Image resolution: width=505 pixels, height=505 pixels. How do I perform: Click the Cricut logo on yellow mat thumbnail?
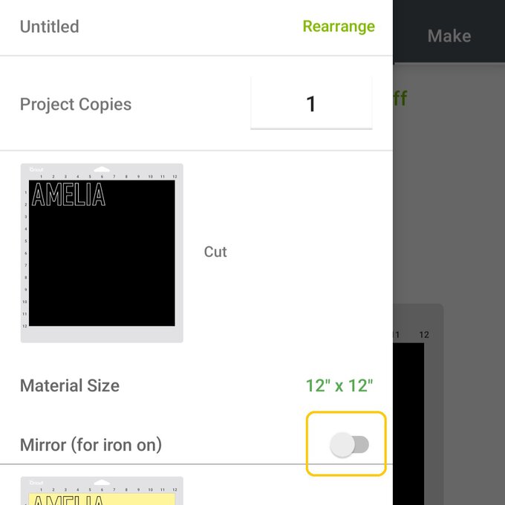tap(36, 483)
